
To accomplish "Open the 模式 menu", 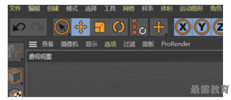I will [x=72, y=9].
